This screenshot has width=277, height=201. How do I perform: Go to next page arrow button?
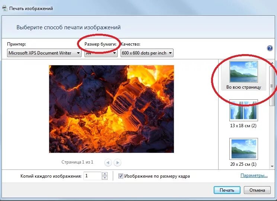point(118,162)
